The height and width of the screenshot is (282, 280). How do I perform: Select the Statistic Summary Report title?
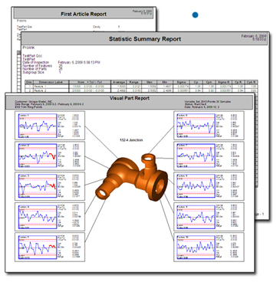tap(145, 39)
